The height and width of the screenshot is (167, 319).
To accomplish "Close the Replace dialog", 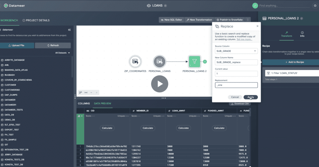I will [x=258, y=26].
